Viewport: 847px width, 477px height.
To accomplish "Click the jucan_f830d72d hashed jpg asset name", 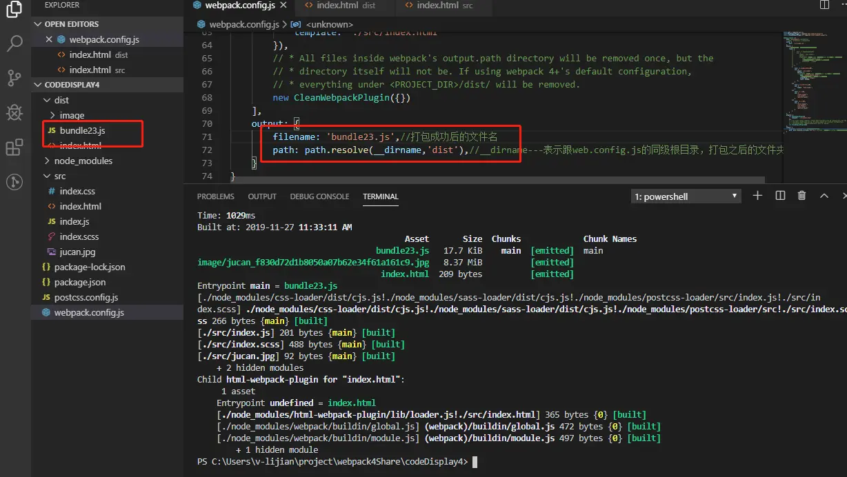I will tap(313, 262).
